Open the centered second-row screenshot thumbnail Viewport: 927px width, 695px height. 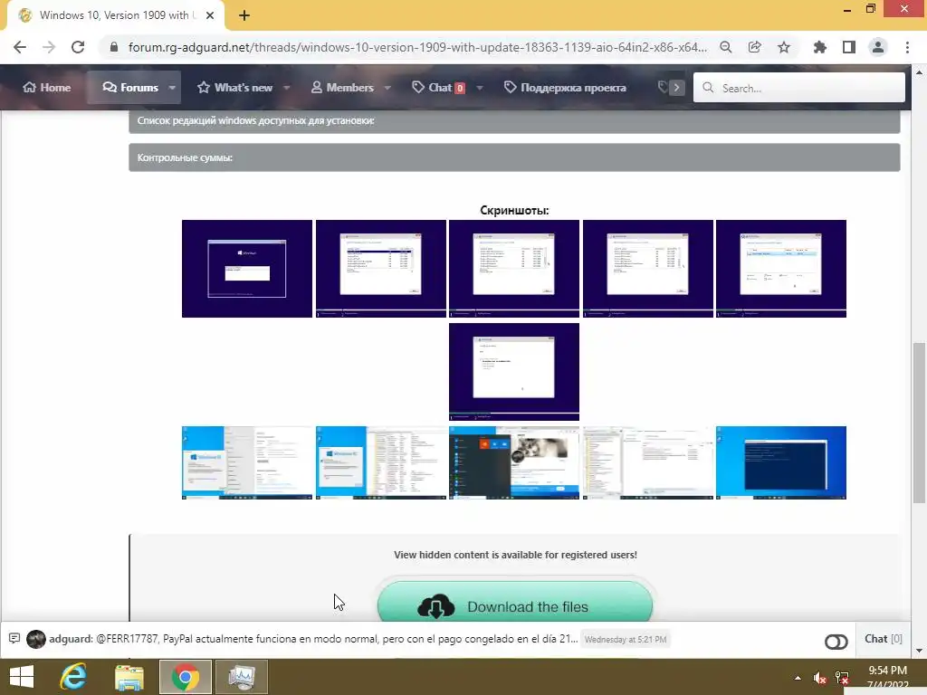(514, 372)
